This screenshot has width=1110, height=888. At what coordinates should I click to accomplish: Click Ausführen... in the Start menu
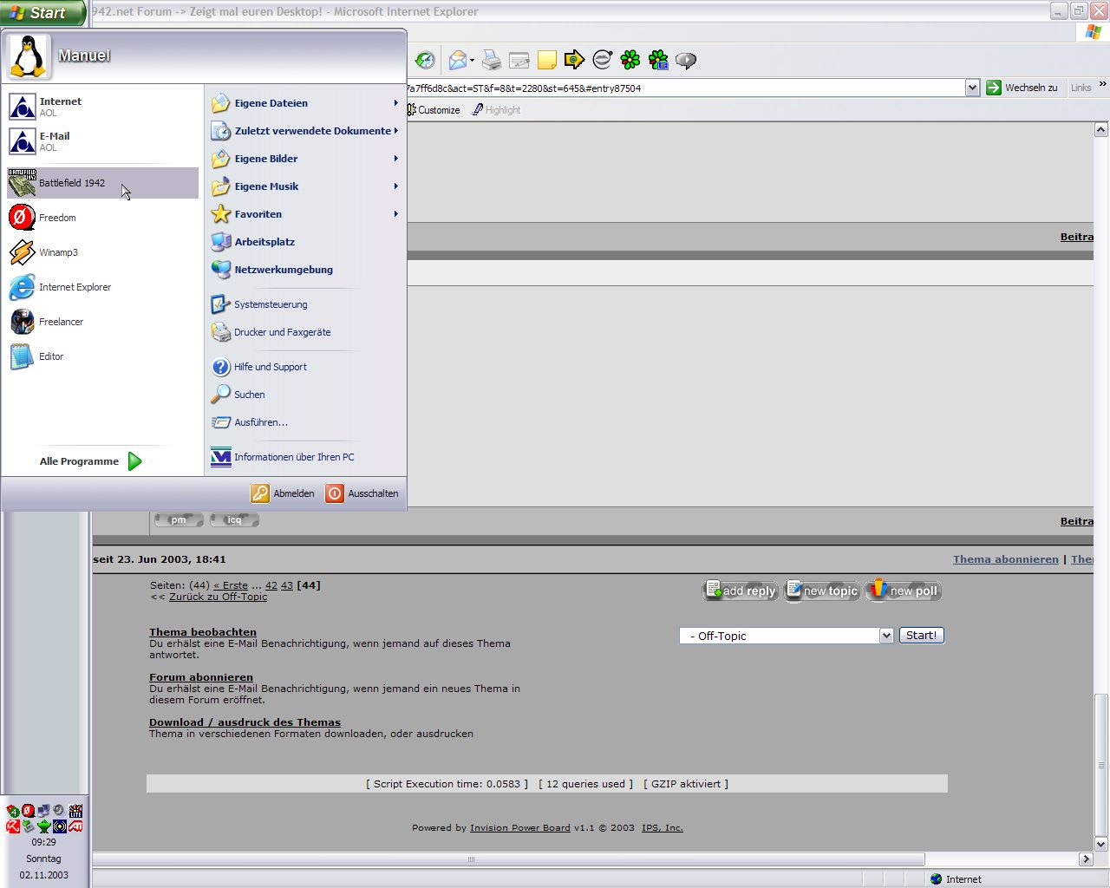(x=305, y=422)
